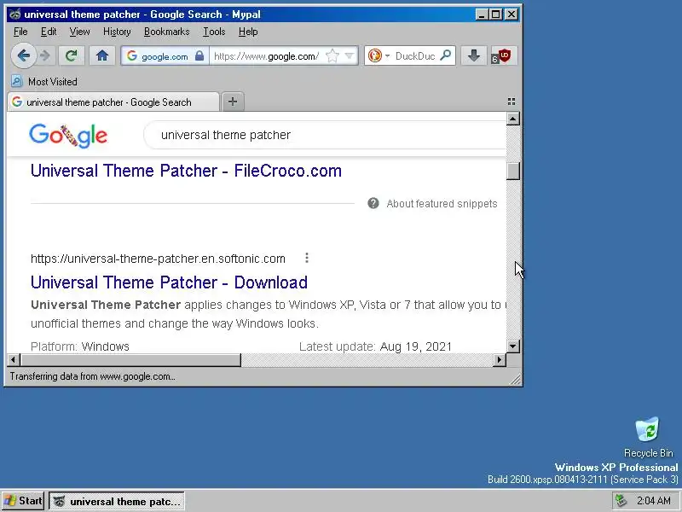Click the URL address field
682x512 pixels.
click(x=266, y=55)
